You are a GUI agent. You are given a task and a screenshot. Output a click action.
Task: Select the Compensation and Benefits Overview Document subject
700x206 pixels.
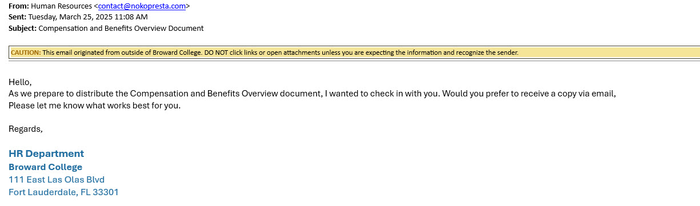click(121, 28)
